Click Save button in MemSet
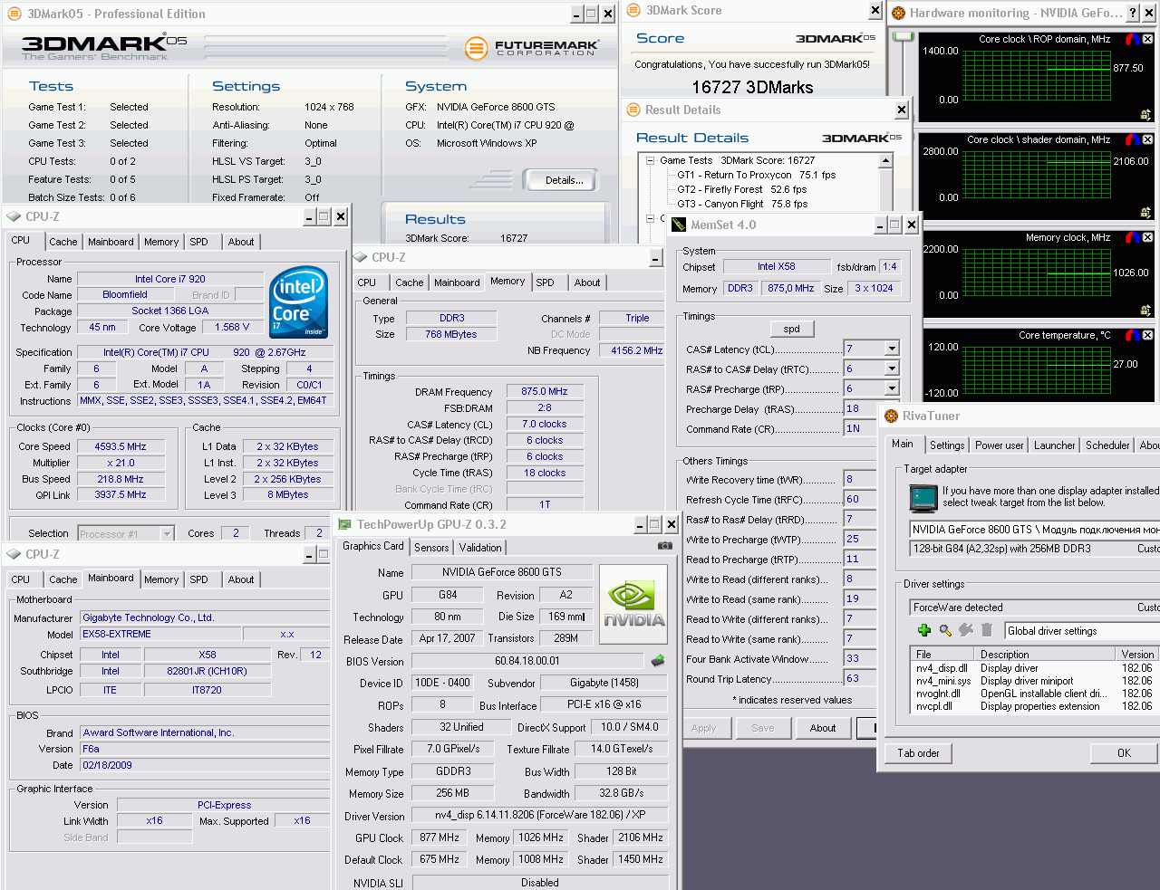The height and width of the screenshot is (890, 1160). click(763, 728)
